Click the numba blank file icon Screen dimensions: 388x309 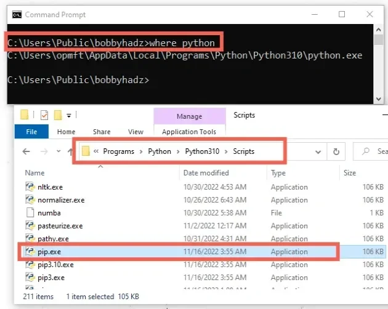point(30,212)
